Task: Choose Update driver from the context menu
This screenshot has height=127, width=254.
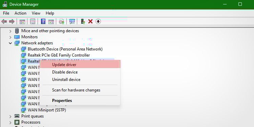Action: tap(80, 65)
